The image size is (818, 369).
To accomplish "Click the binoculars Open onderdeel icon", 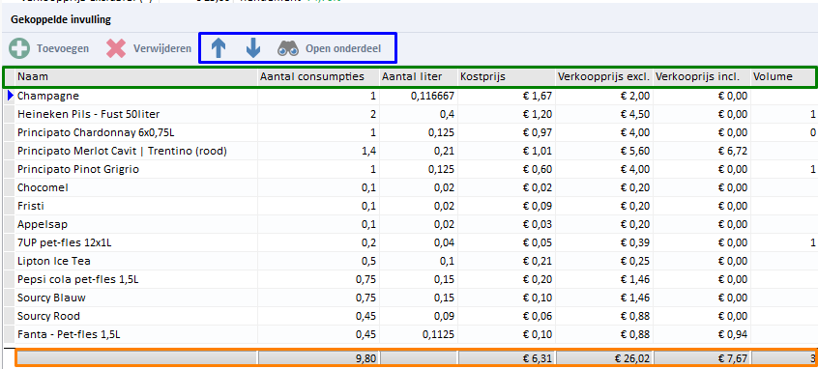I will pyautogui.click(x=287, y=48).
